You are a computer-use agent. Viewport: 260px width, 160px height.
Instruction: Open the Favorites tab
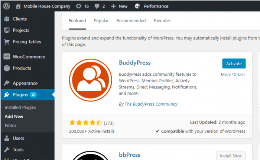(x=162, y=21)
